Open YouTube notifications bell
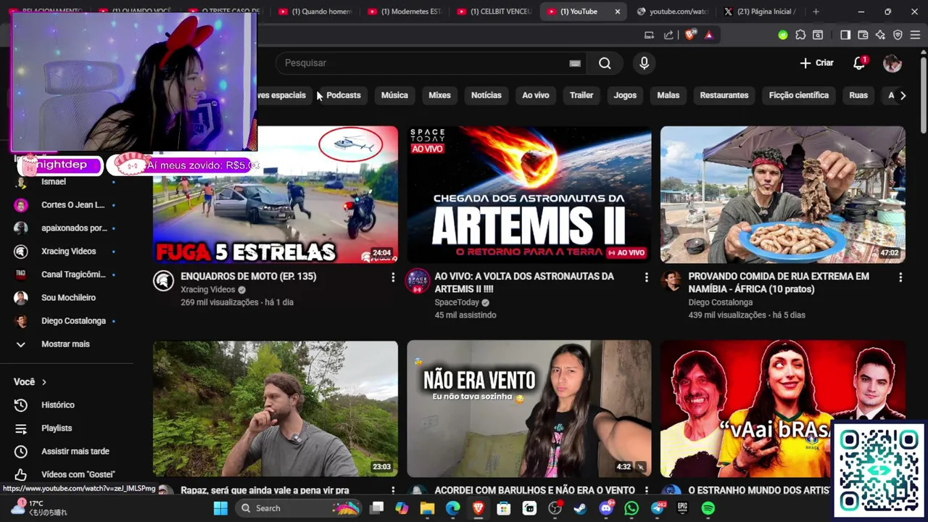Screen dimensions: 928x522 pyautogui.click(x=859, y=63)
